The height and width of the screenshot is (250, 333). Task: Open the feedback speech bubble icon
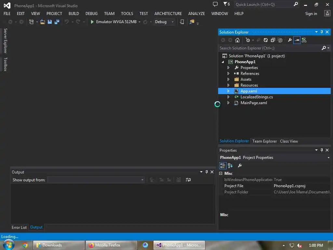pos(215,4)
